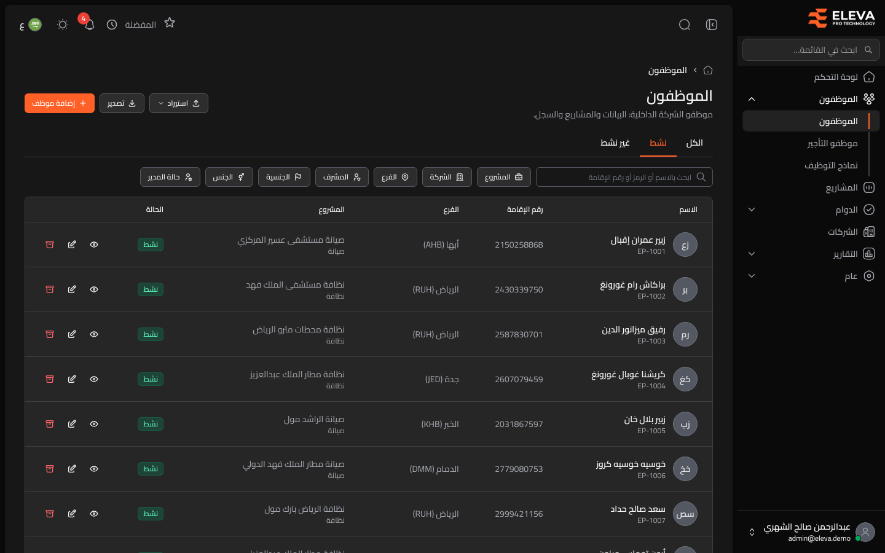Open the استيراد import dropdown

179,103
